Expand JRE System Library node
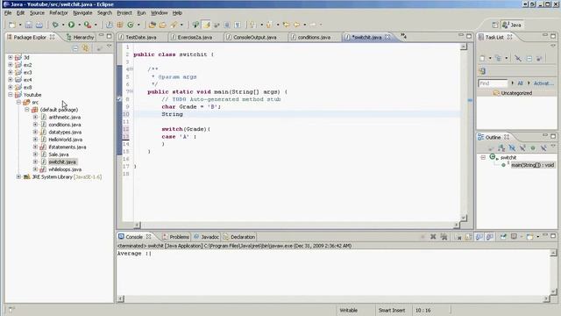Screen dimensions: 561x316 [x=18, y=176]
